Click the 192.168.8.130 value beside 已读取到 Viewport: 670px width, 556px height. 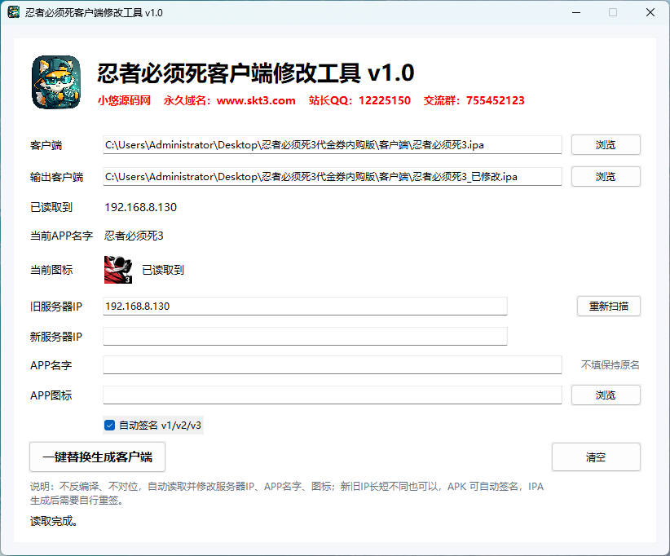click(140, 207)
